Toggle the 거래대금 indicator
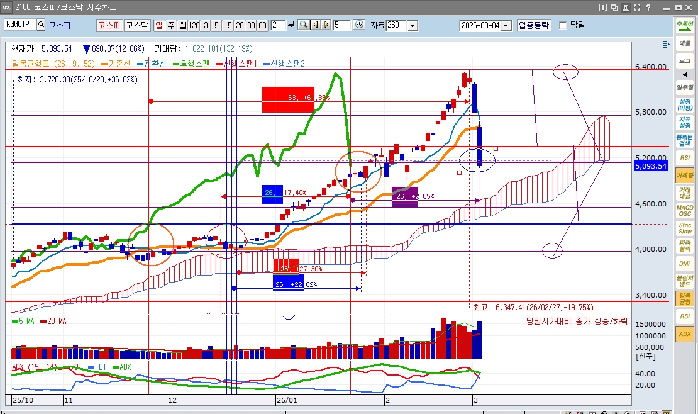Viewport: 698px width, 414px height. click(685, 193)
